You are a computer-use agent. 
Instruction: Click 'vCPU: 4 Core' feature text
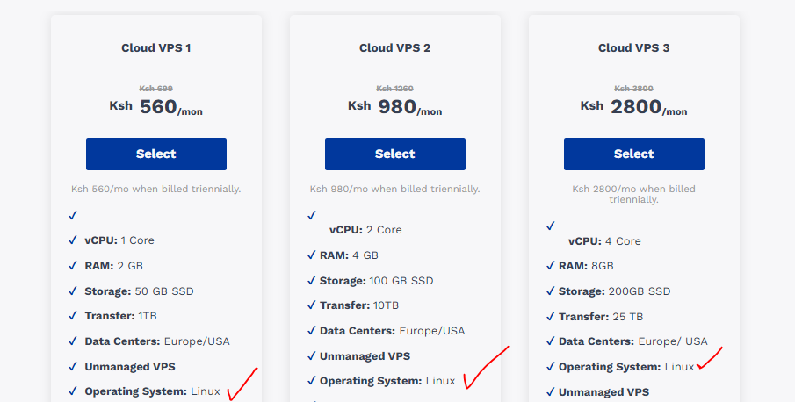tap(604, 241)
